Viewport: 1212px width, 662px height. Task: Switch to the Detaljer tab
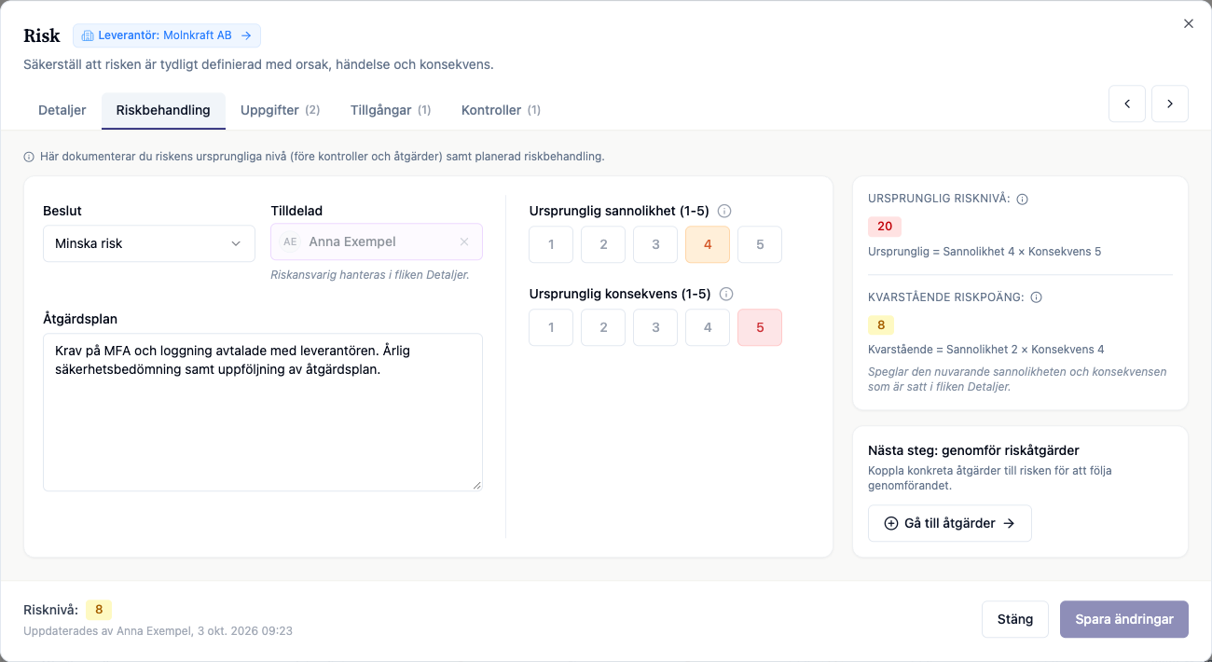[x=62, y=110]
